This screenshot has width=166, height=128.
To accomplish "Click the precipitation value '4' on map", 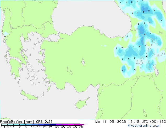I will [x=123, y=70].
